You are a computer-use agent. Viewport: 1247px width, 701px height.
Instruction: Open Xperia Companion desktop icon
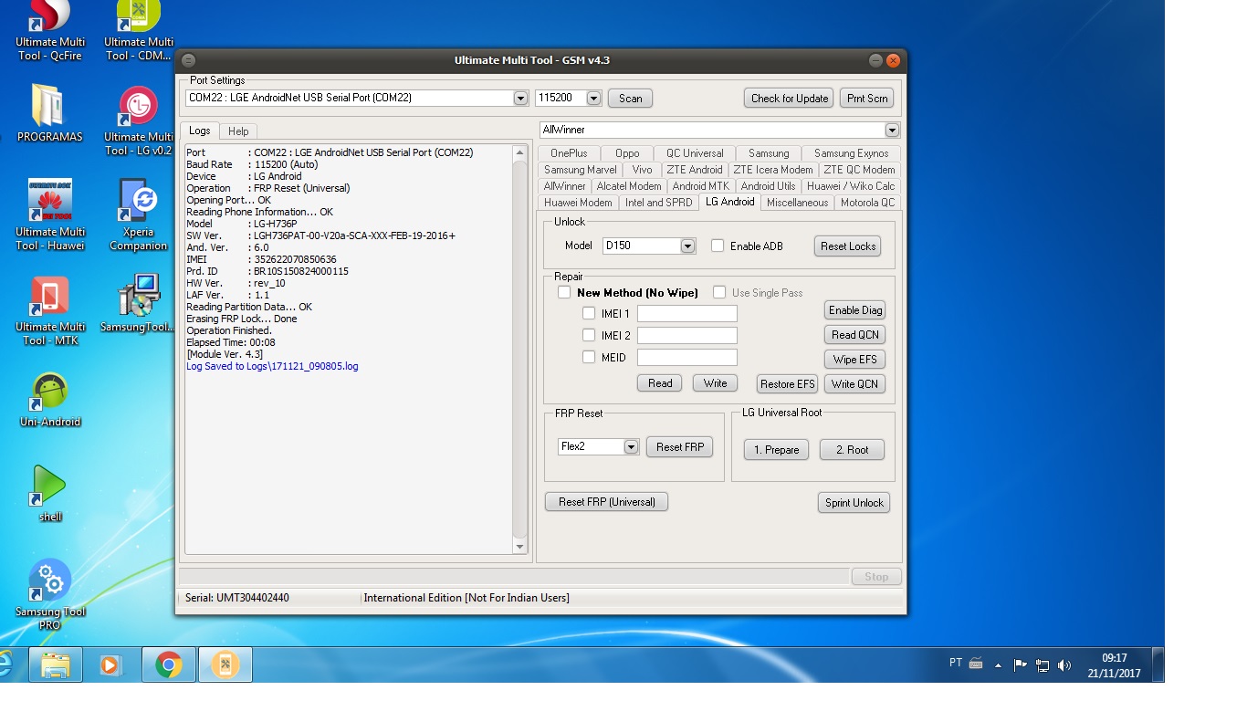[x=139, y=215]
